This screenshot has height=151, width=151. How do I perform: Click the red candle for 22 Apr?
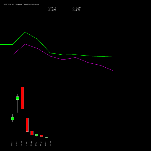tap(42, 136)
